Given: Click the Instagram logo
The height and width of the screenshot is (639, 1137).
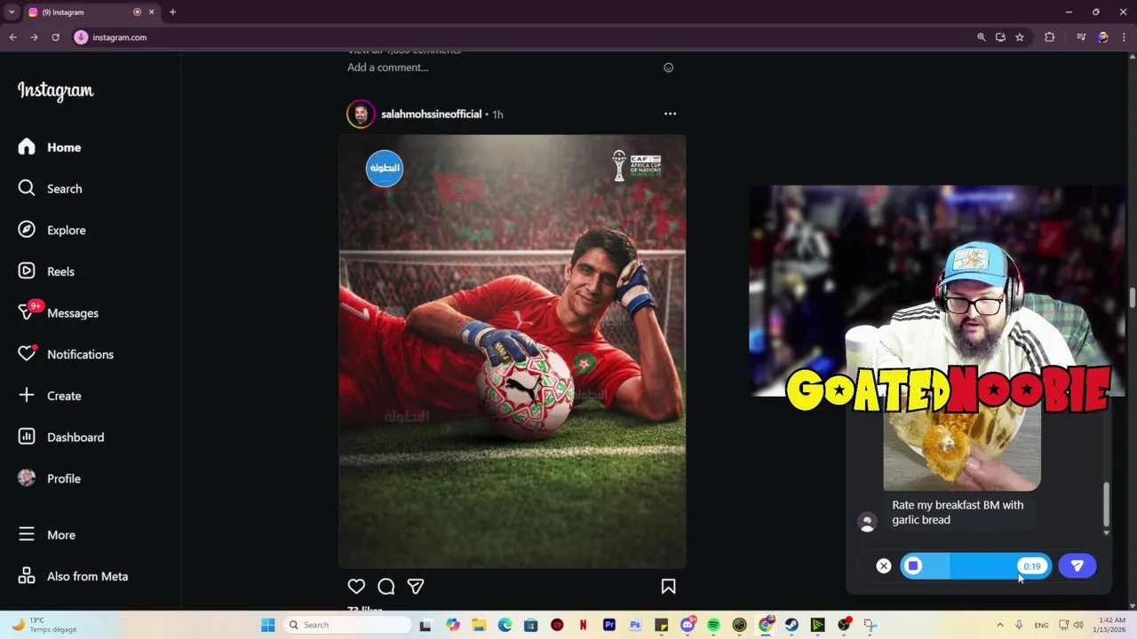Looking at the screenshot, I should (55, 91).
